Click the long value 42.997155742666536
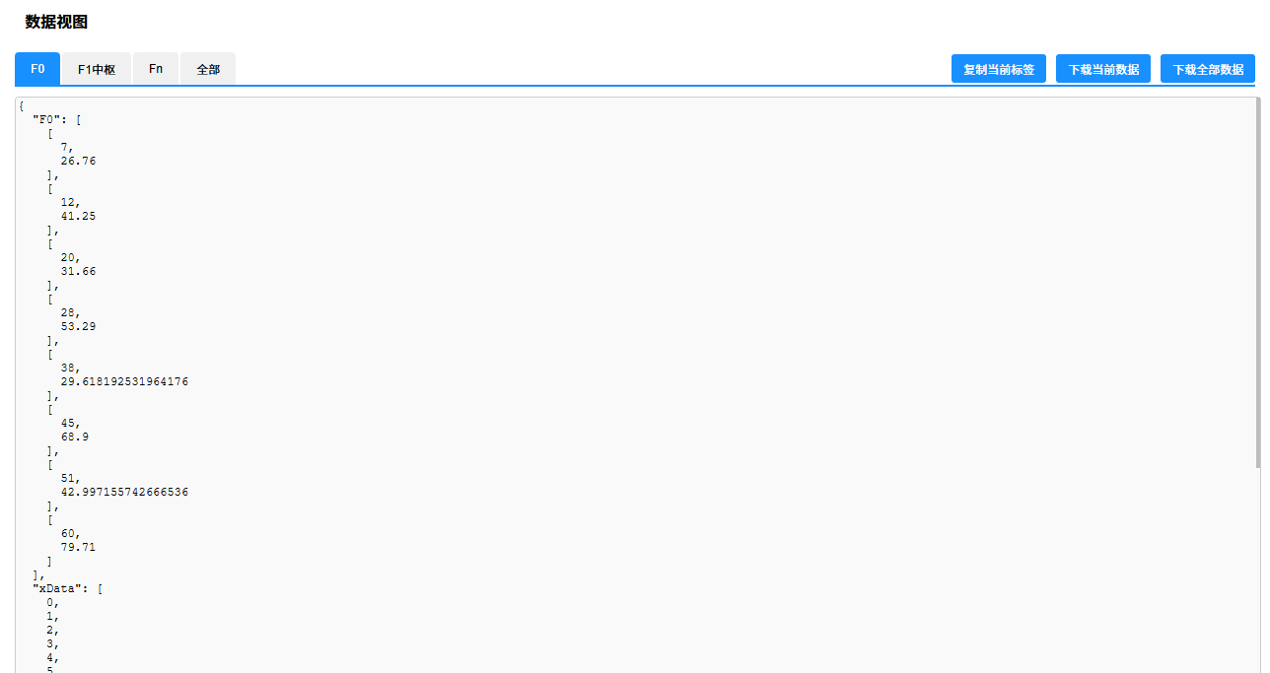Image resolution: width=1270 pixels, height=673 pixels. [x=124, y=492]
